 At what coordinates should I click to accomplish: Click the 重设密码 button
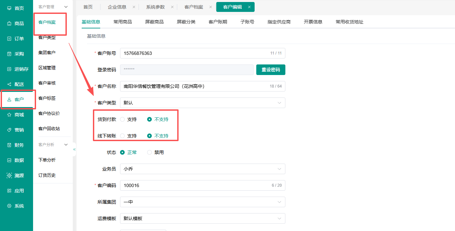[x=271, y=70]
